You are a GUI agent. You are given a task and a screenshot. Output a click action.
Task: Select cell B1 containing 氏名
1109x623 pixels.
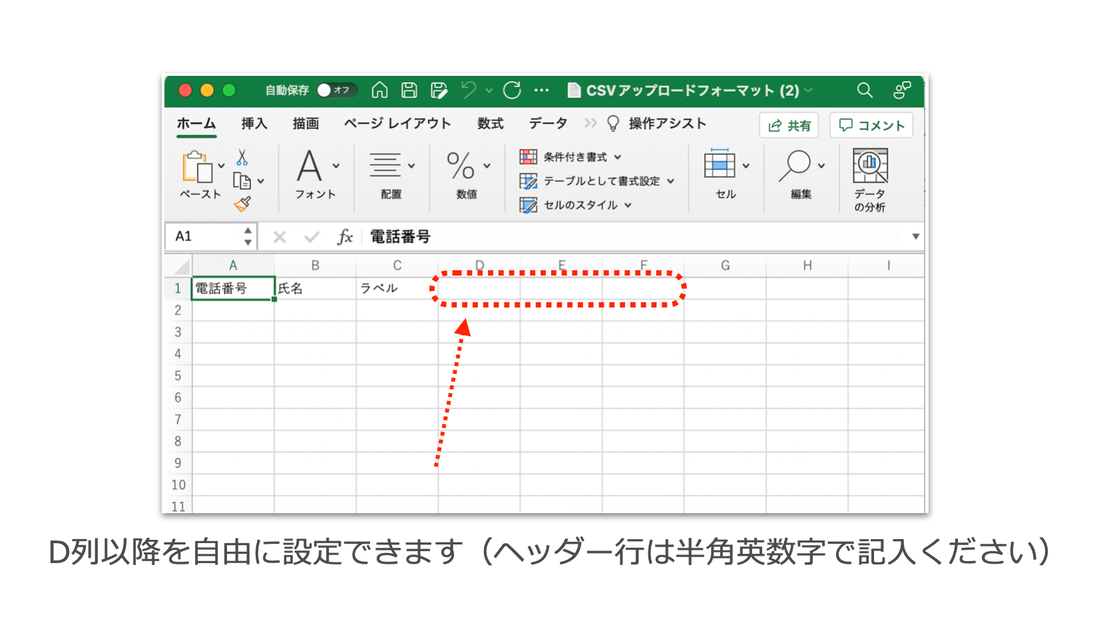(x=315, y=288)
